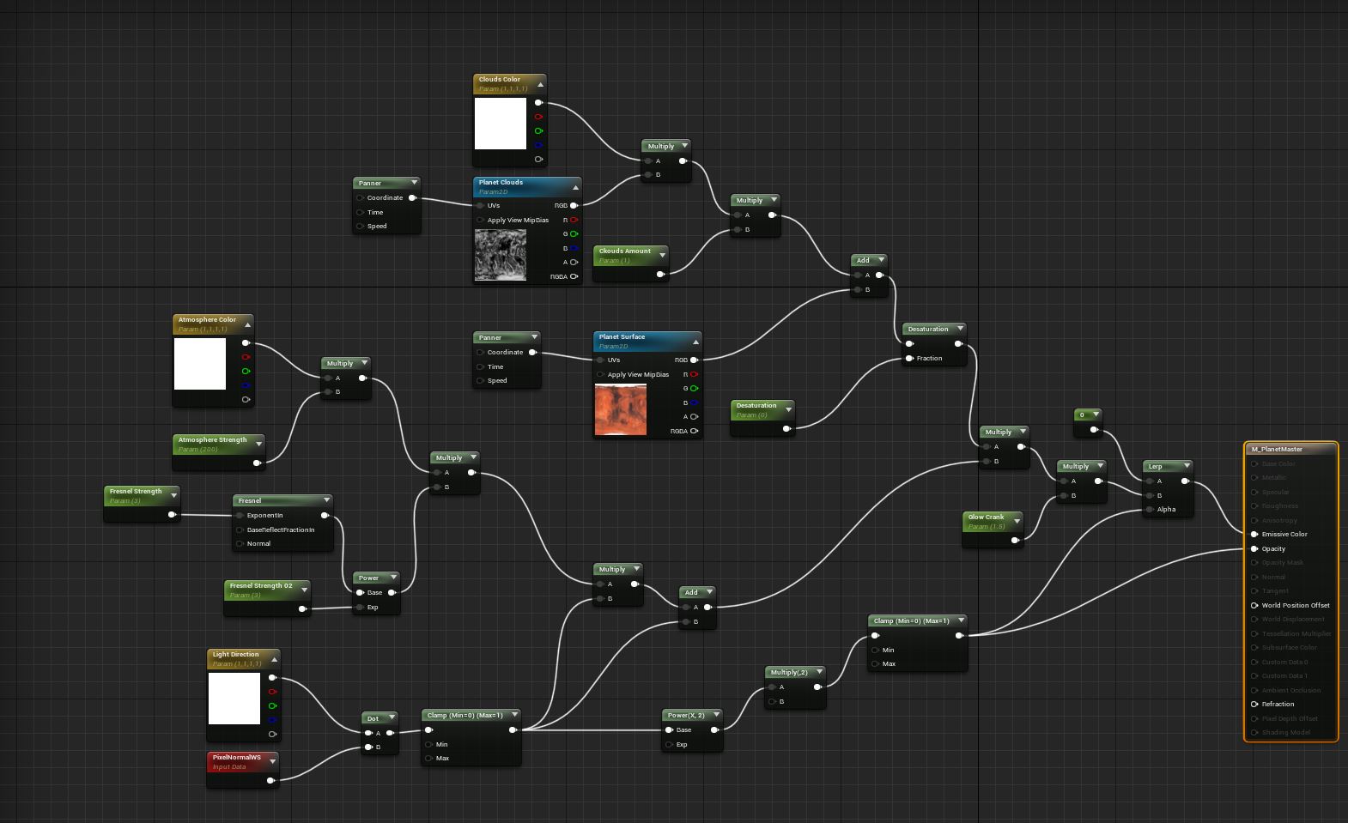Select the Clouds Amount node title
The width and height of the screenshot is (1348, 823).
[x=625, y=251]
